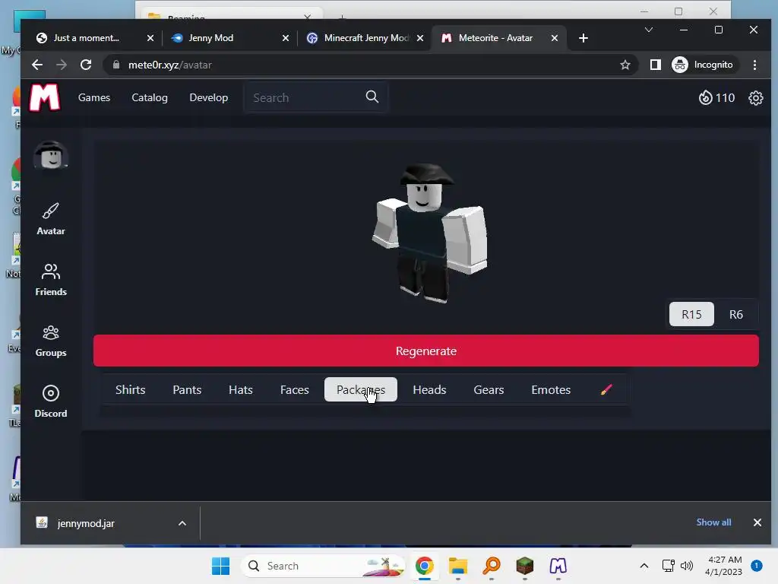The image size is (778, 584).
Task: Open the magnifier search app in taskbar
Action: (492, 566)
